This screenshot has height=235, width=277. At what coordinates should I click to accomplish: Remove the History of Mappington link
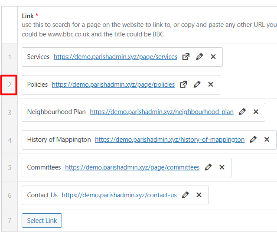coord(267,140)
